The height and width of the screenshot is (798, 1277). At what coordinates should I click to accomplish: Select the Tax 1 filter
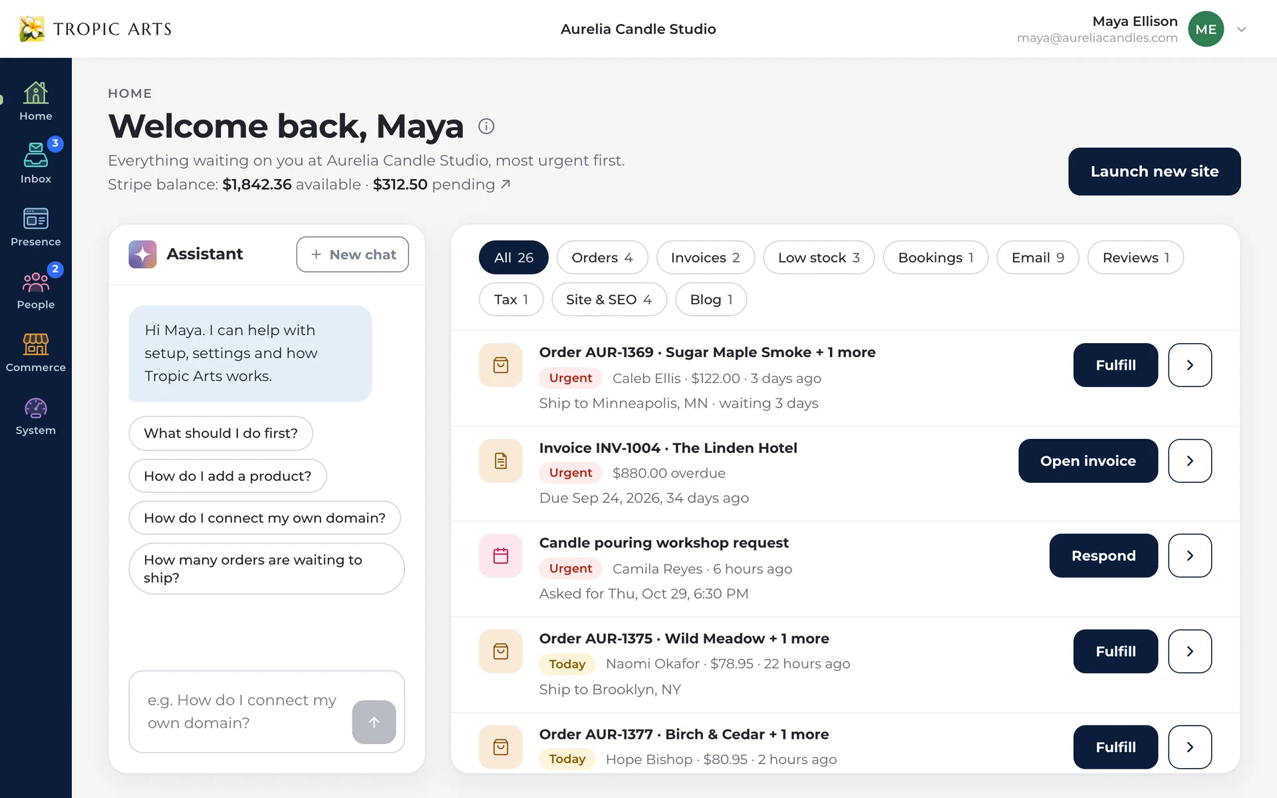coord(511,299)
